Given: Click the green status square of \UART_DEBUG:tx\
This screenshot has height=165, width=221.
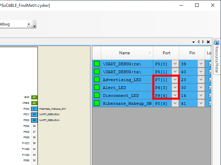Looking at the screenshot, I should point(97,71).
